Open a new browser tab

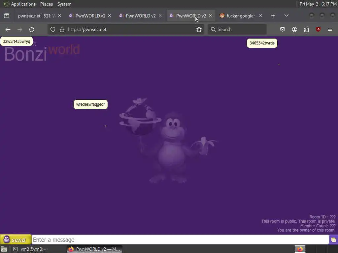(x=273, y=16)
